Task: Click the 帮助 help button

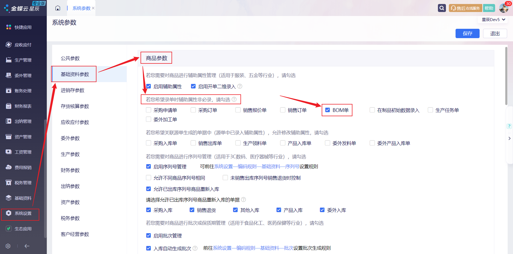Action: pos(489,8)
